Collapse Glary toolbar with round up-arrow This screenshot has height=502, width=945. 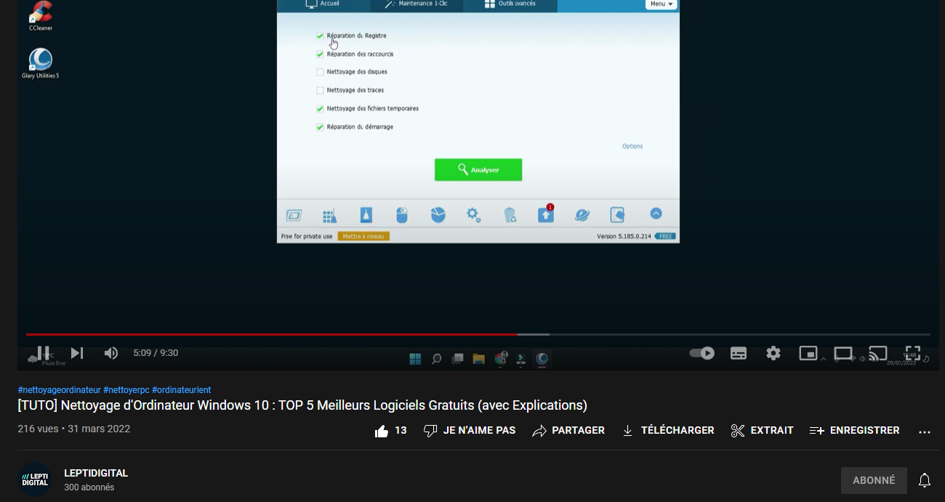tap(656, 214)
